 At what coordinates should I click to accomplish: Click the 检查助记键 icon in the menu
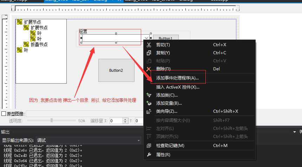[149, 146]
